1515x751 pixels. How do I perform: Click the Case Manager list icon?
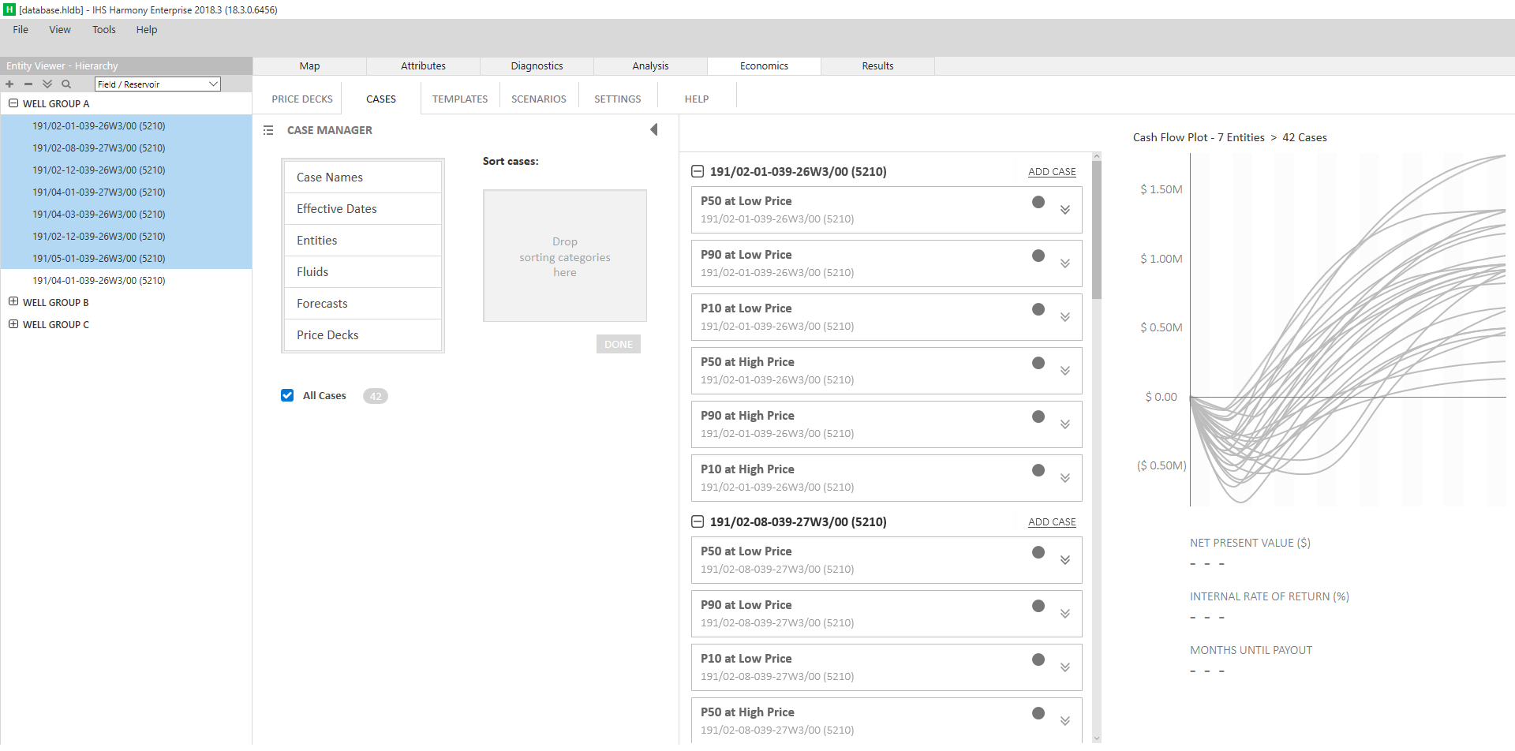pyautogui.click(x=268, y=130)
